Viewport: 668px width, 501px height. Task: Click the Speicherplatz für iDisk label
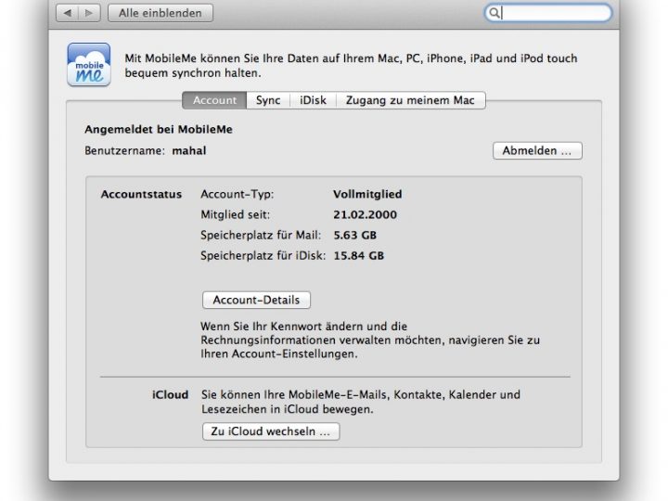263,256
